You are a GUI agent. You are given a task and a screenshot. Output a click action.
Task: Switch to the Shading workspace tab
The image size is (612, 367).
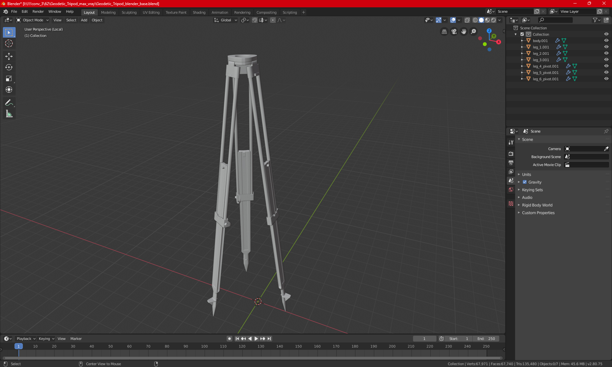[199, 12]
